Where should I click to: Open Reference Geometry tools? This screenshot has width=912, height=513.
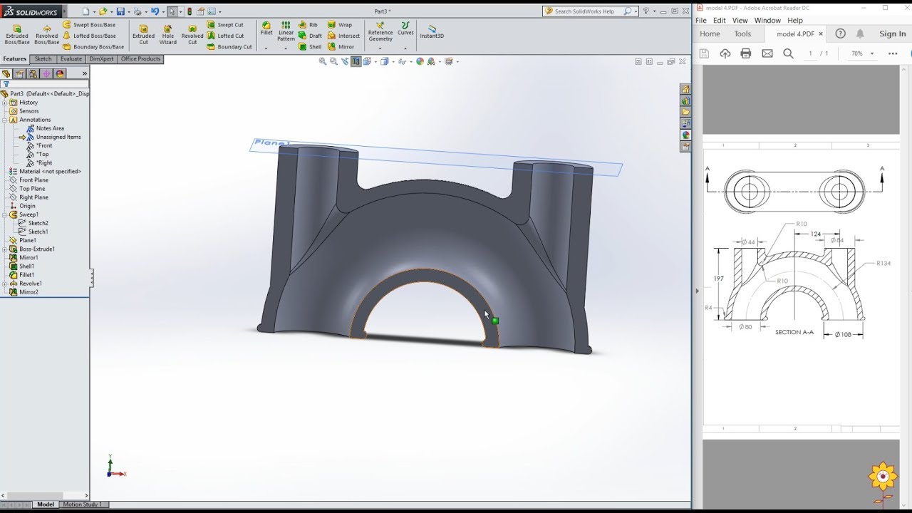pos(380,31)
